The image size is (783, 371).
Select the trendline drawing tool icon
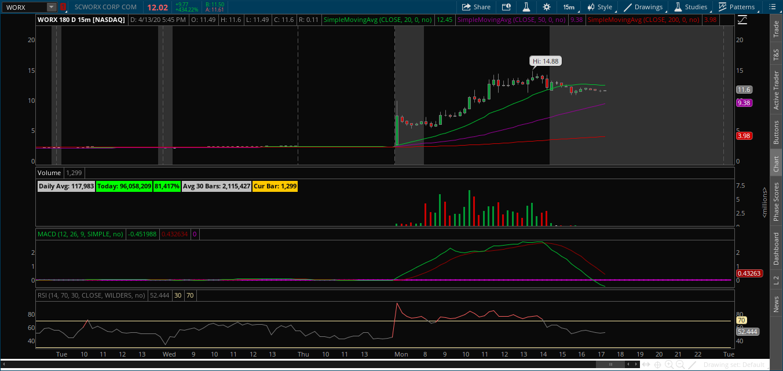[x=692, y=365]
